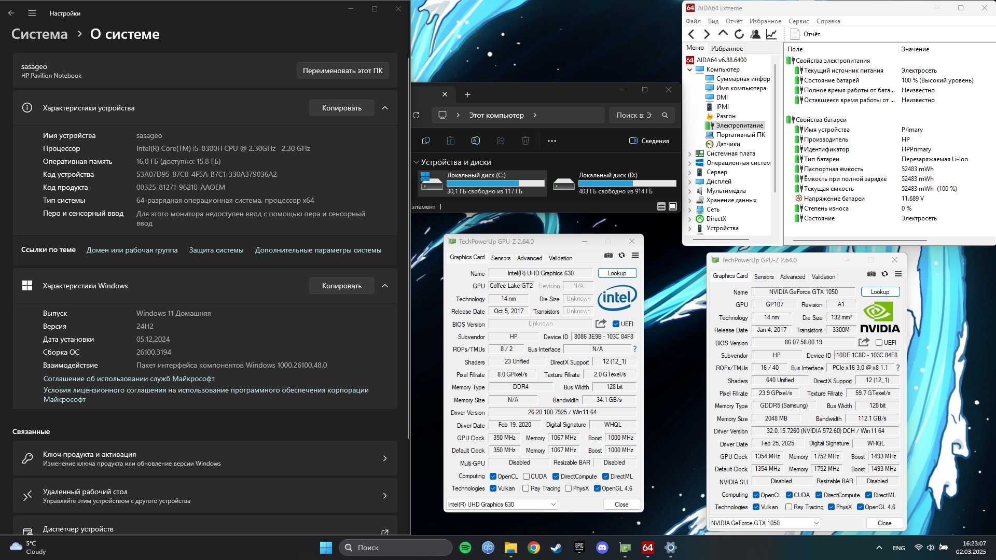Open Дополнительные параметры системы link
996x560 pixels.
318,250
